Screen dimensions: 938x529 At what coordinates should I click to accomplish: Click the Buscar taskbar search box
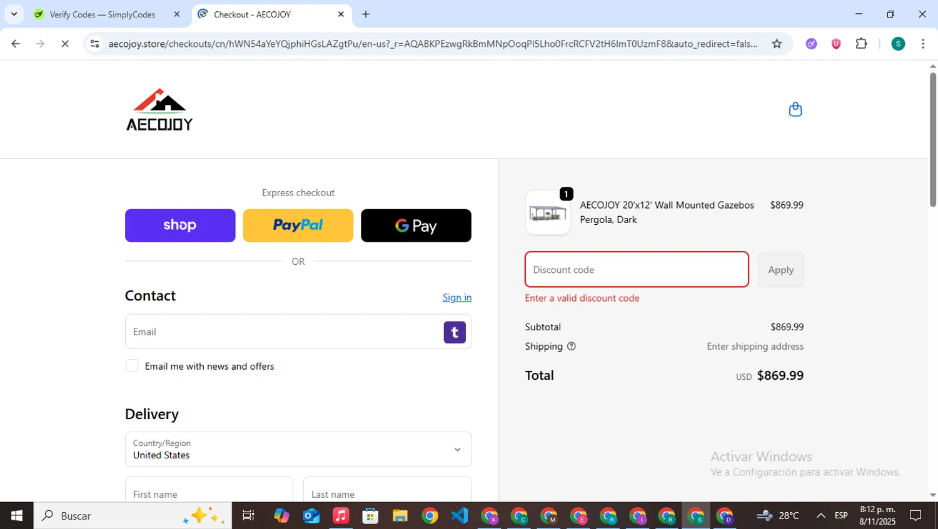[x=133, y=516]
